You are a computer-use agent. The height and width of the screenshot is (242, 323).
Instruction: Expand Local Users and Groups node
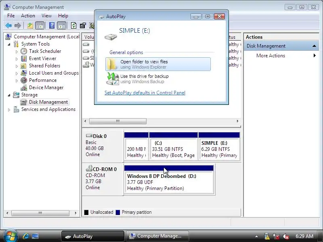[x=17, y=73]
